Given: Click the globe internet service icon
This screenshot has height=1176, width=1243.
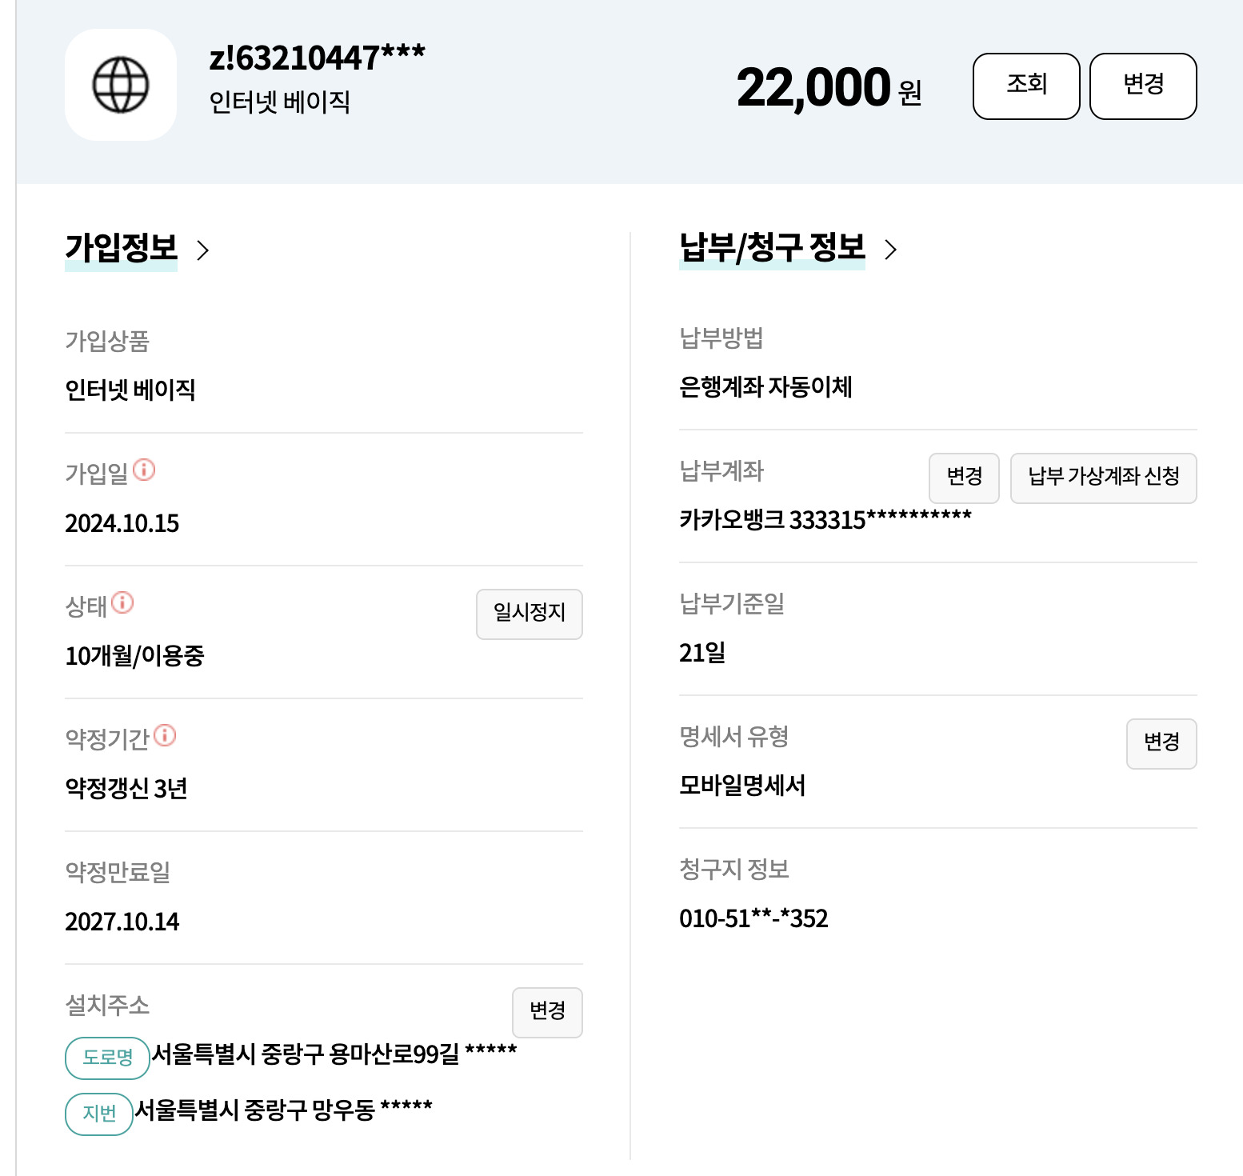Looking at the screenshot, I should [121, 85].
